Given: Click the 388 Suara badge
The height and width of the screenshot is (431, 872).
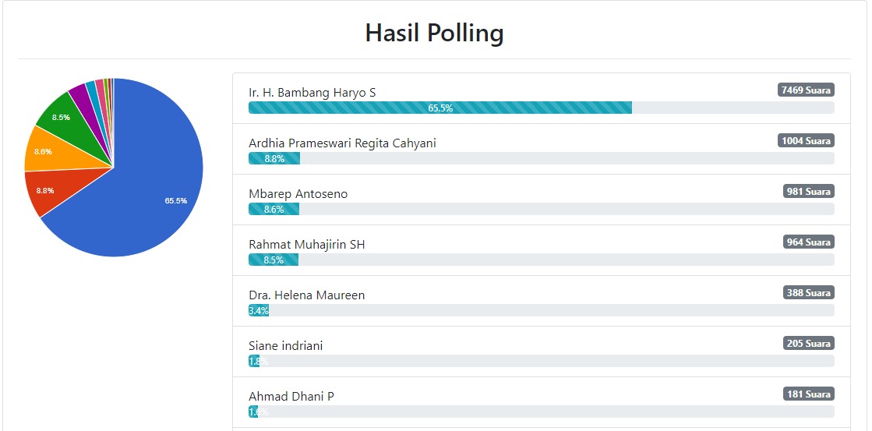Looking at the screenshot, I should (x=808, y=292).
